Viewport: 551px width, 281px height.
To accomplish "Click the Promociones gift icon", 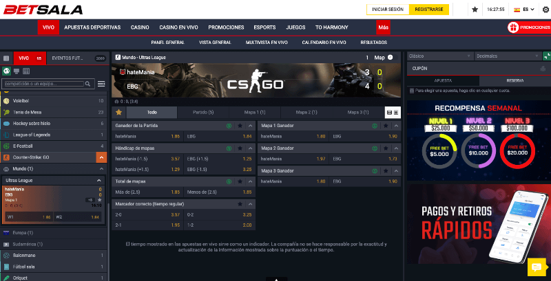I will [x=512, y=27].
